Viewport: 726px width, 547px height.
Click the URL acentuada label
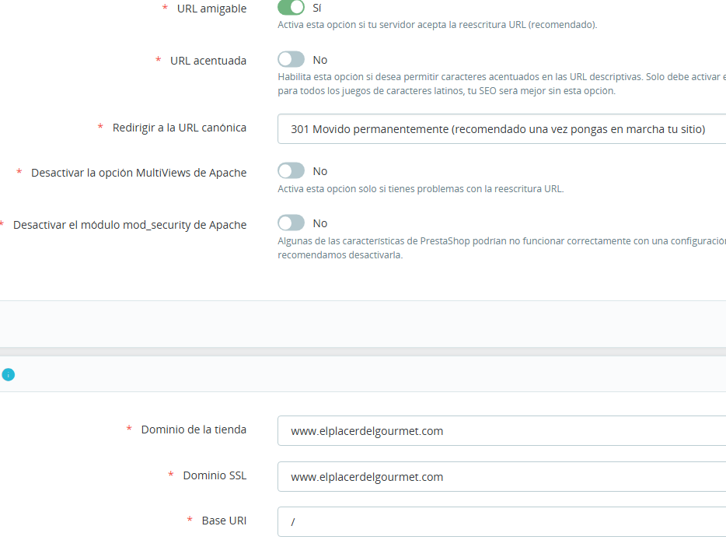tap(208, 61)
